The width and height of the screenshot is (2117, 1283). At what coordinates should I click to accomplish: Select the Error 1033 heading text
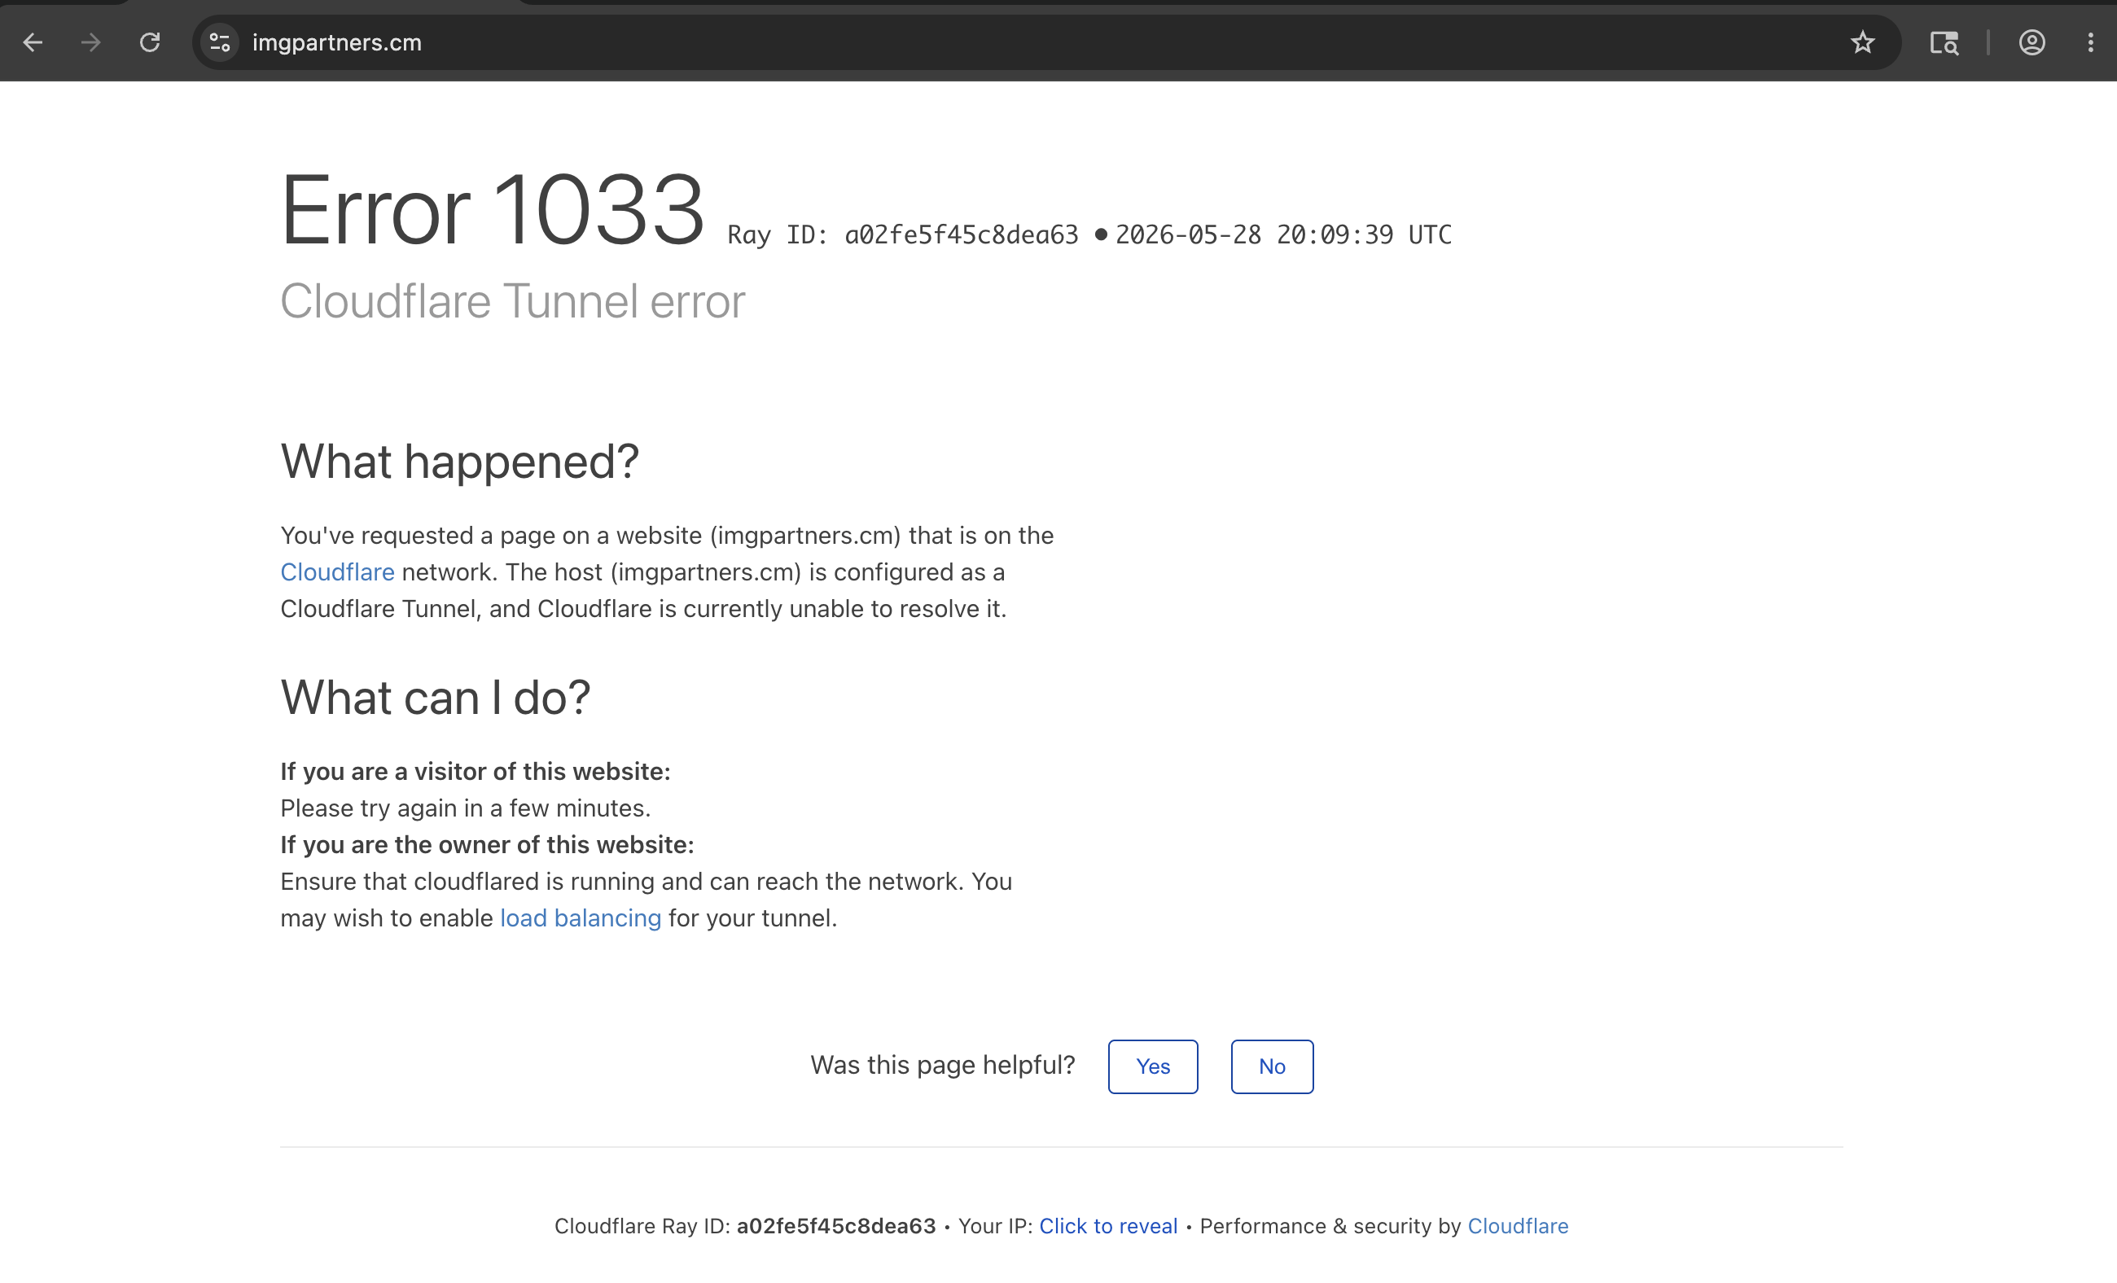click(493, 209)
